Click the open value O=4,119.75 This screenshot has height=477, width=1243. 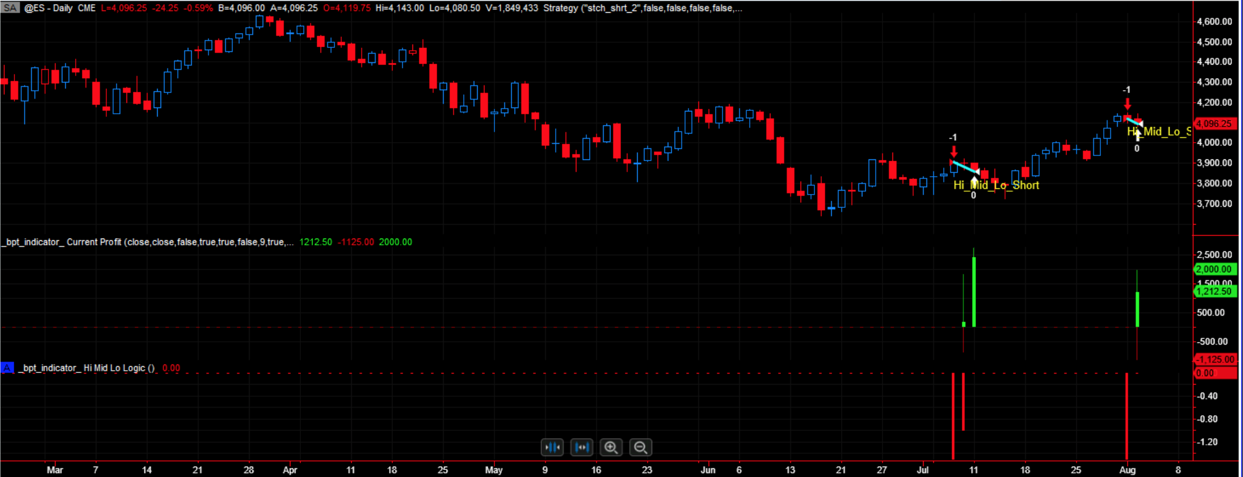pos(347,8)
